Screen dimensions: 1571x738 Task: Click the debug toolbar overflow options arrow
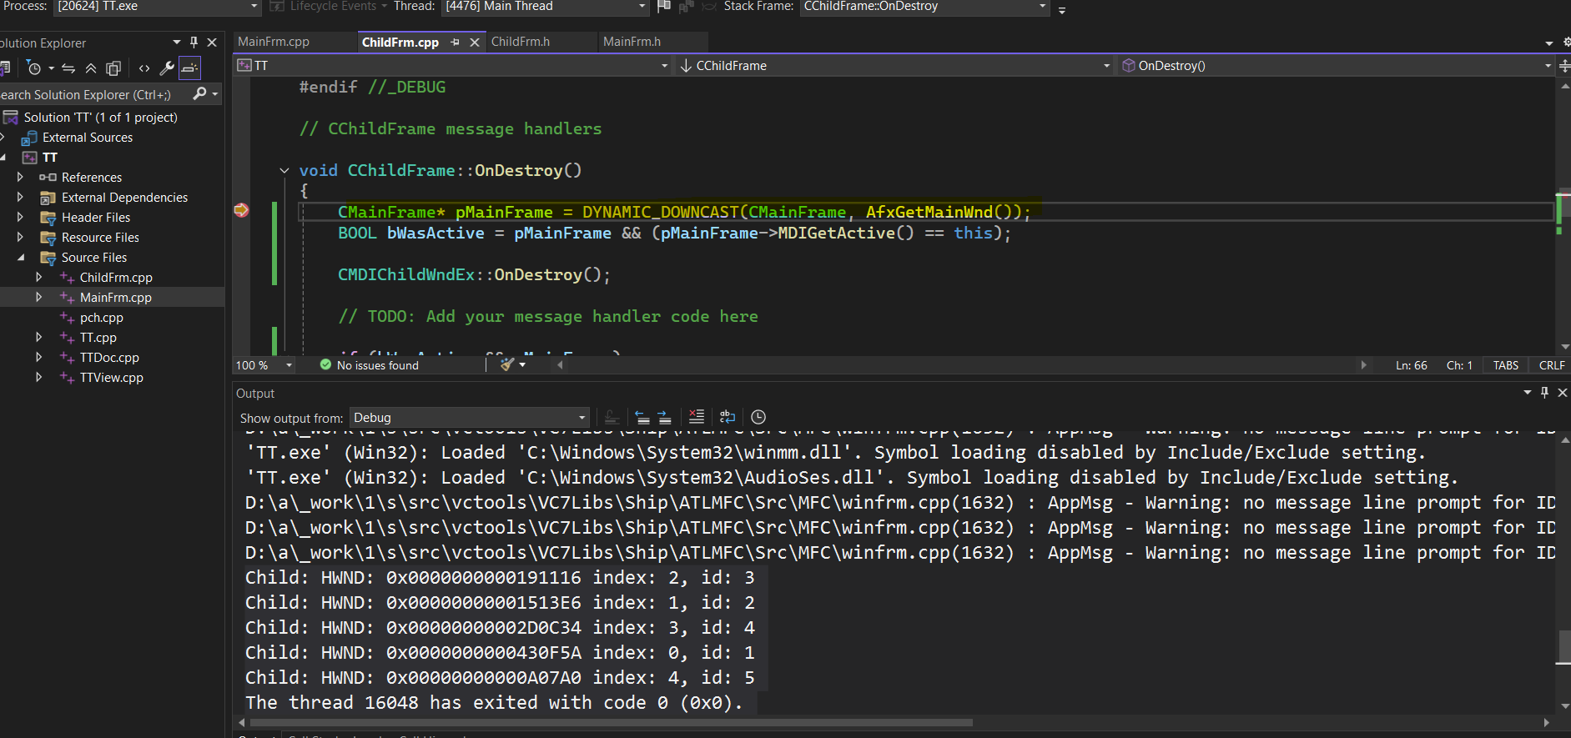1062,10
